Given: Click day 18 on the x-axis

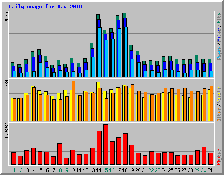Looking at the screenshot, I should tap(125, 170).
